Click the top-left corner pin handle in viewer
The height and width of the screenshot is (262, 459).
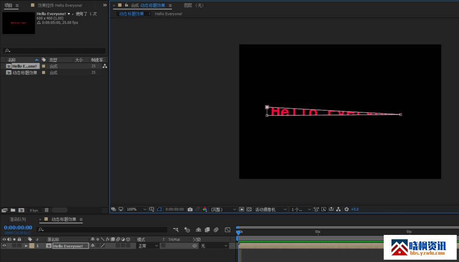267,107
